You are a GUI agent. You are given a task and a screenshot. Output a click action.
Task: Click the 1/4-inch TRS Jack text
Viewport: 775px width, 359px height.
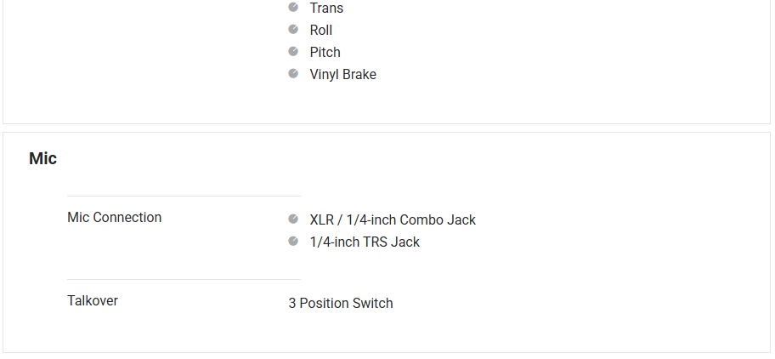click(365, 242)
